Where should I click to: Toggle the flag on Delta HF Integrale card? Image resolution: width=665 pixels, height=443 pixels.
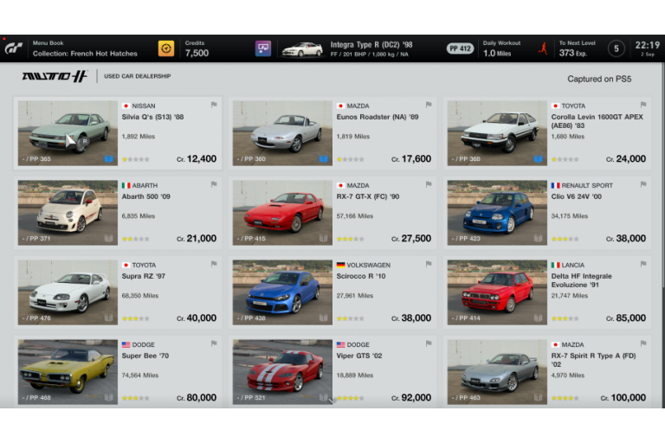(x=643, y=264)
